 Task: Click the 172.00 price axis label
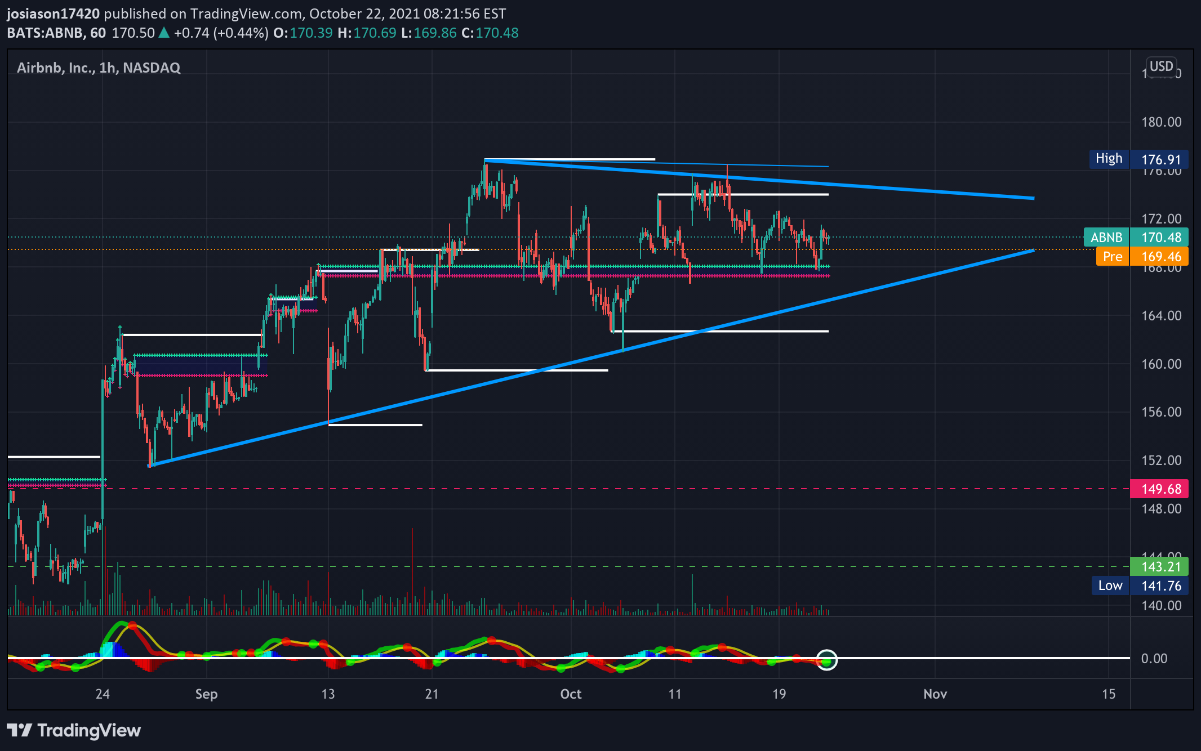[x=1161, y=219]
